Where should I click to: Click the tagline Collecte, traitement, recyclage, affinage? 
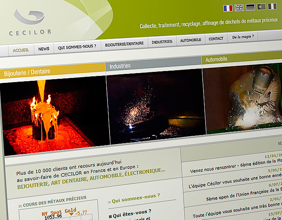[x=208, y=23]
